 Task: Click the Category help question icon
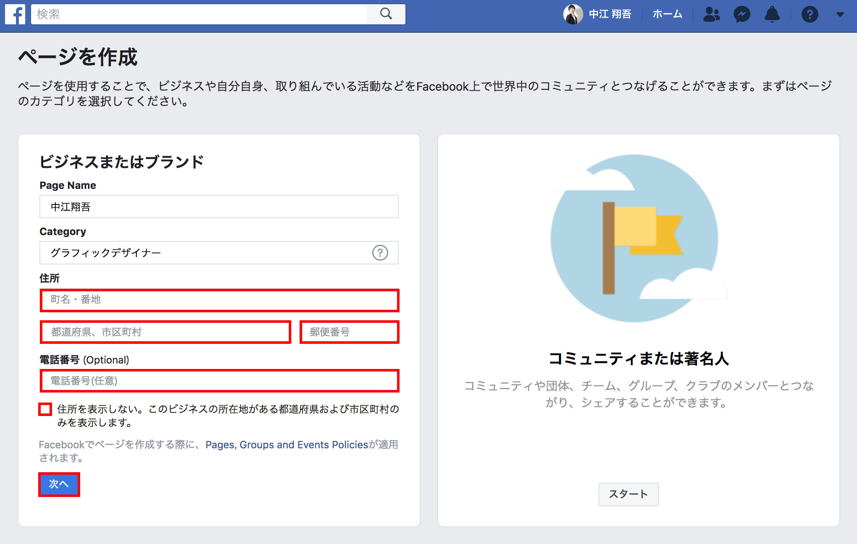tap(380, 253)
